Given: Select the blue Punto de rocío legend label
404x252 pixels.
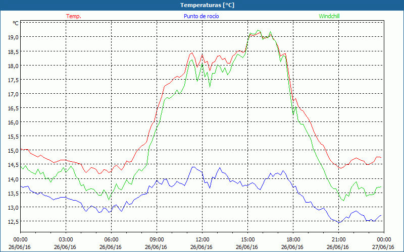Looking at the screenshot, I should (201, 16).
